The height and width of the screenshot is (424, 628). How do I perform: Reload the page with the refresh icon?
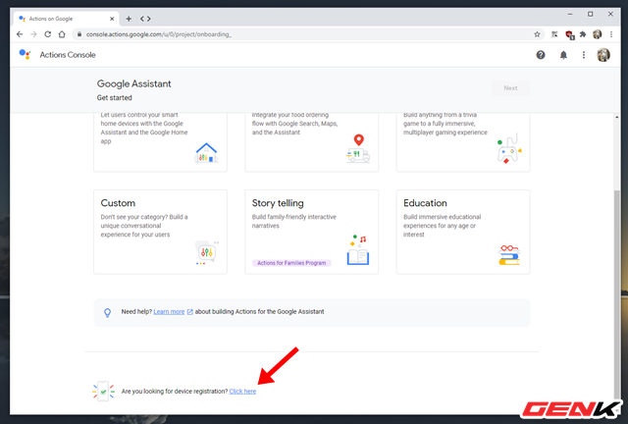tap(48, 34)
